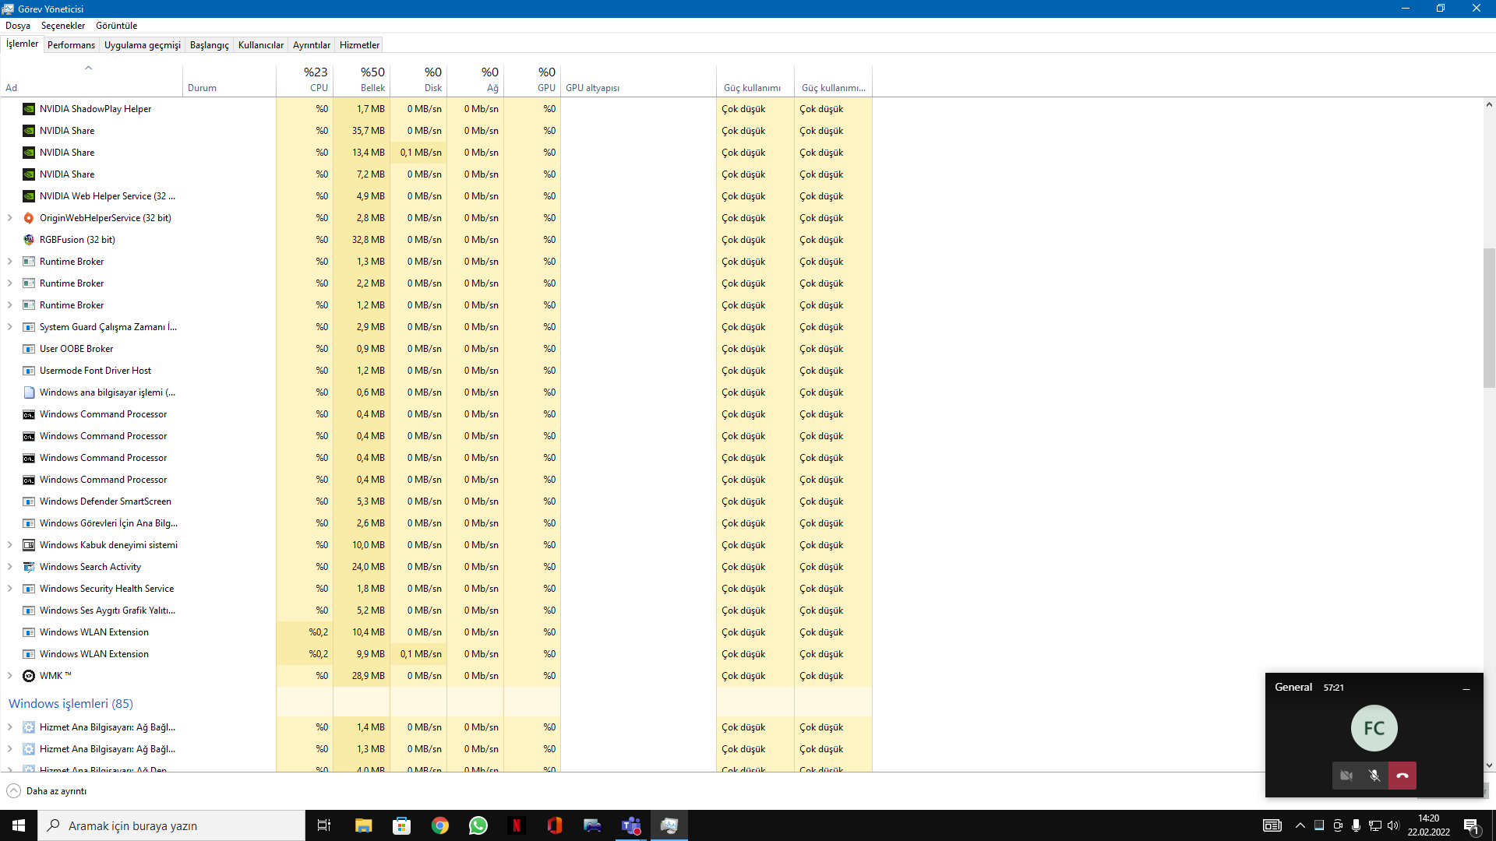Click the Windows Search Activity icon
The height and width of the screenshot is (841, 1496).
pos(28,567)
